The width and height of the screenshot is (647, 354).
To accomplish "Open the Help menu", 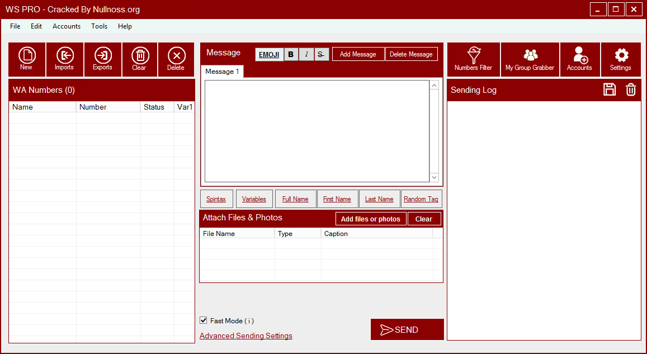I will [x=125, y=26].
